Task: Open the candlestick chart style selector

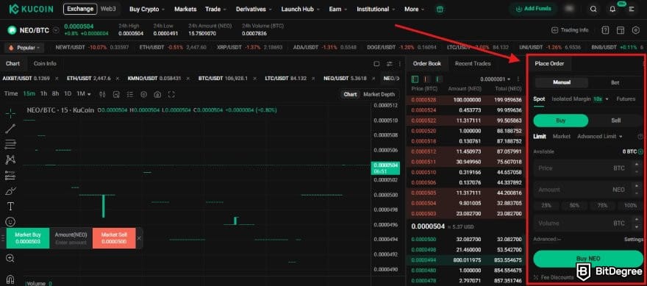Action: tap(102, 95)
